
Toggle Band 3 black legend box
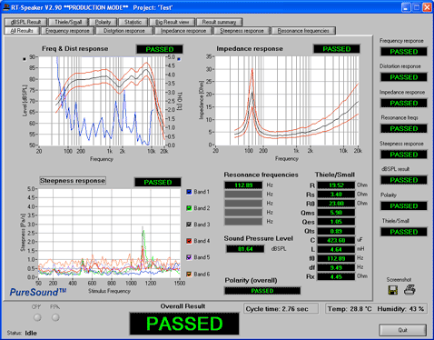(x=189, y=225)
